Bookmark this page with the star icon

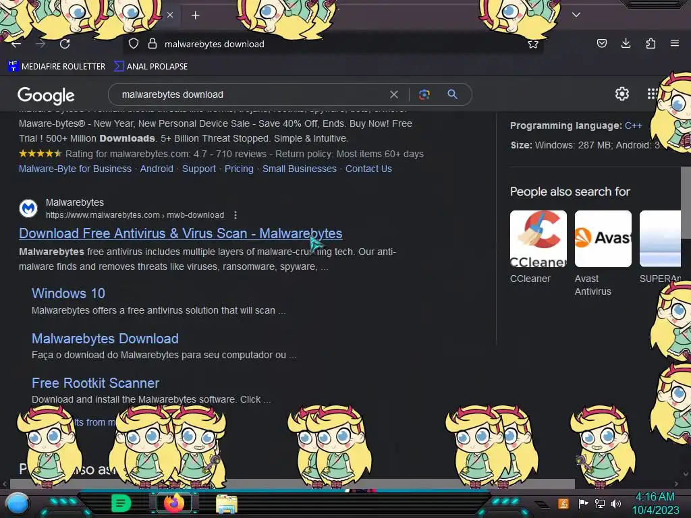[533, 44]
